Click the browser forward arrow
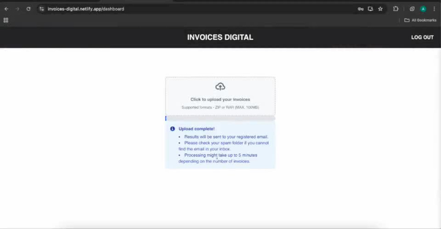This screenshot has width=441, height=229. tap(18, 9)
